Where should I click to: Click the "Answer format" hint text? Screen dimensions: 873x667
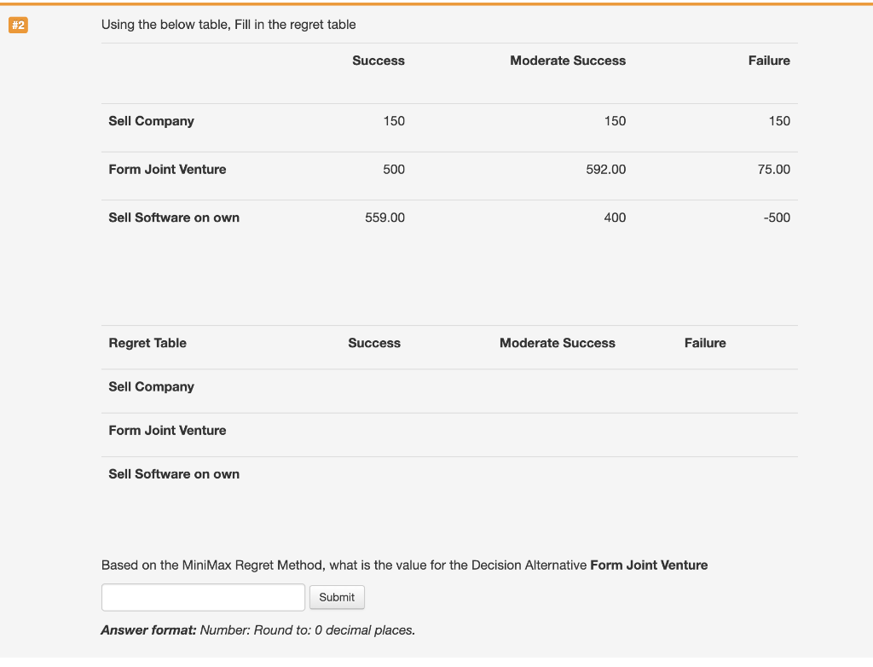coord(257,630)
